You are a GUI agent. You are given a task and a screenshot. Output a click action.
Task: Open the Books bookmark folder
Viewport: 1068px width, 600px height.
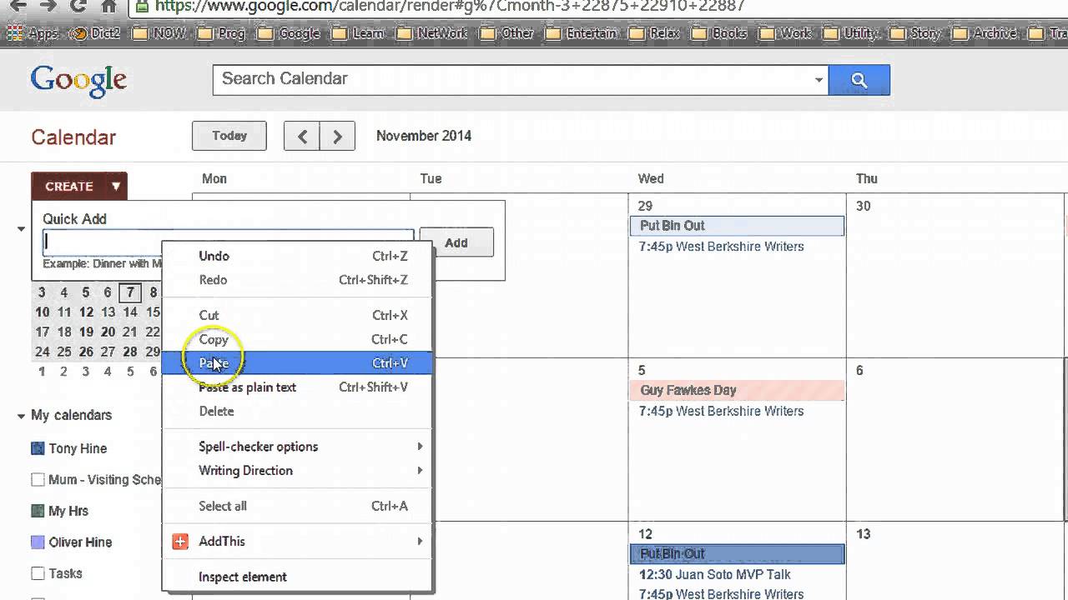(719, 33)
